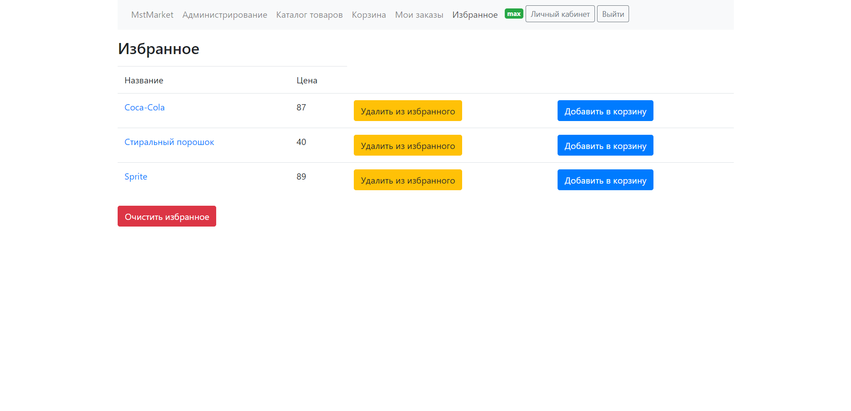Viewport: 851px width, 411px height.
Task: Add Sprite to the cart
Action: [x=606, y=180]
